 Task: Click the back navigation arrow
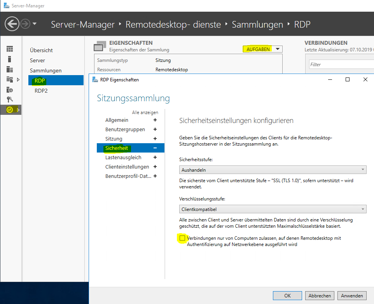pos(12,24)
